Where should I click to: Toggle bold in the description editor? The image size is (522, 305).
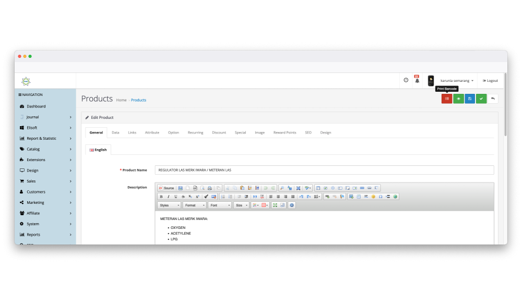tap(161, 197)
